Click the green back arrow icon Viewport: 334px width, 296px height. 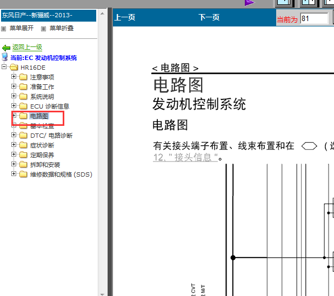point(6,48)
